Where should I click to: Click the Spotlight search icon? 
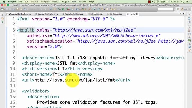tap(182, 2)
